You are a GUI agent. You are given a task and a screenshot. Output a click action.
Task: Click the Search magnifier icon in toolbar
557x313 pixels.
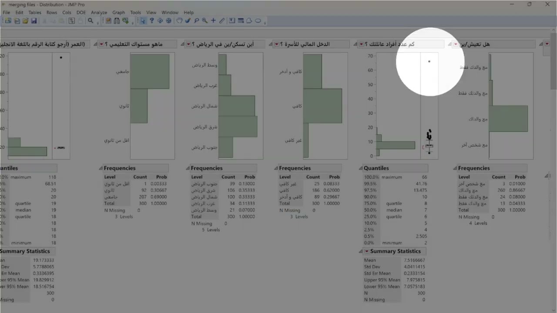point(91,20)
